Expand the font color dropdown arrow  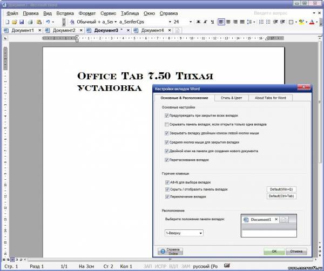pyautogui.click(x=317, y=22)
